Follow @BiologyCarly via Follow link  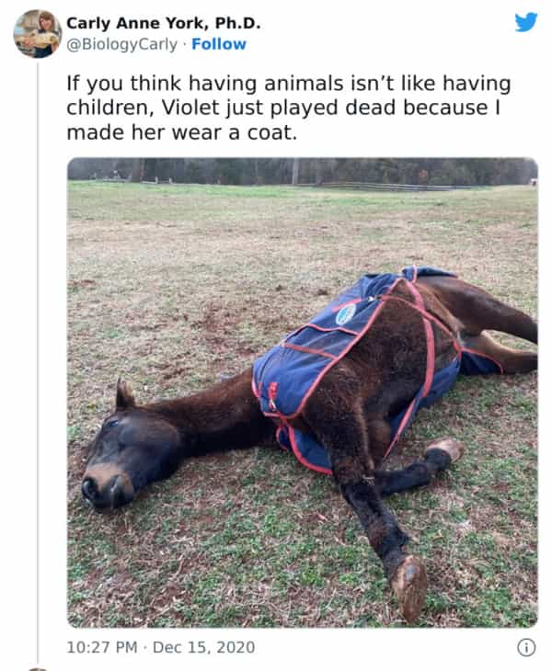coord(219,44)
